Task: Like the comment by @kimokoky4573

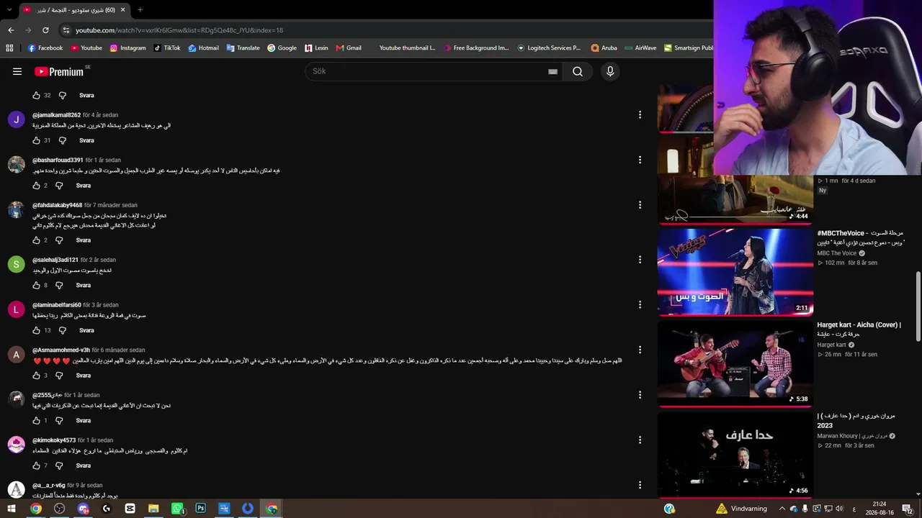Action: (x=36, y=465)
